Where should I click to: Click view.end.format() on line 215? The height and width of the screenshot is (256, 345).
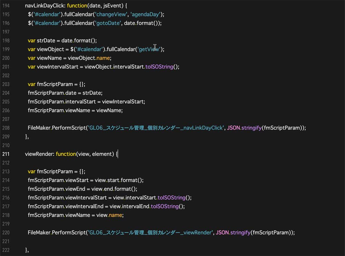pyautogui.click(x=114, y=189)
